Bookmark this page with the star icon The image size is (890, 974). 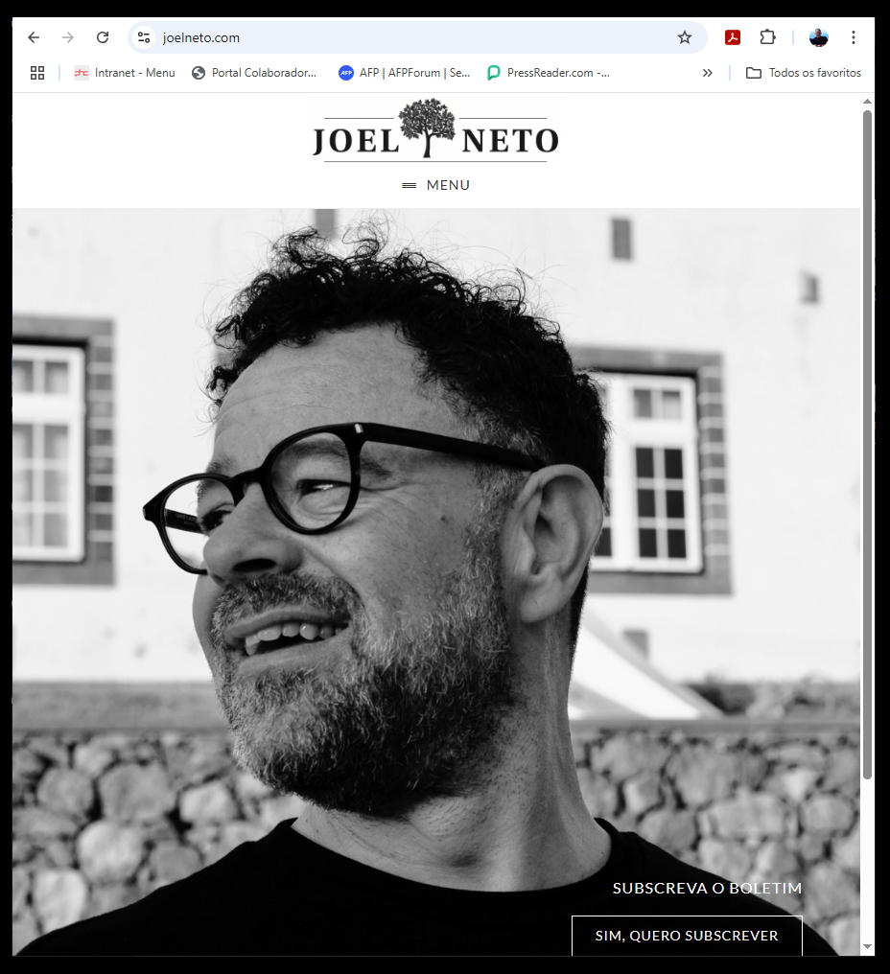pos(684,37)
